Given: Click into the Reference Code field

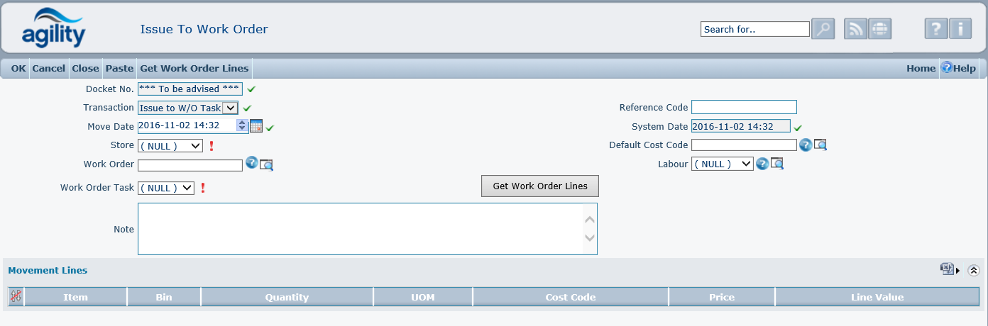Looking at the screenshot, I should tap(744, 107).
